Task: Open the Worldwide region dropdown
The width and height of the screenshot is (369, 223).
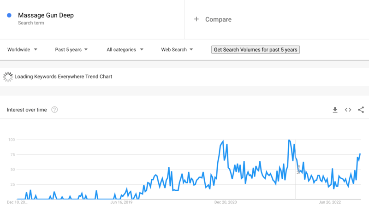Action: pos(22,50)
